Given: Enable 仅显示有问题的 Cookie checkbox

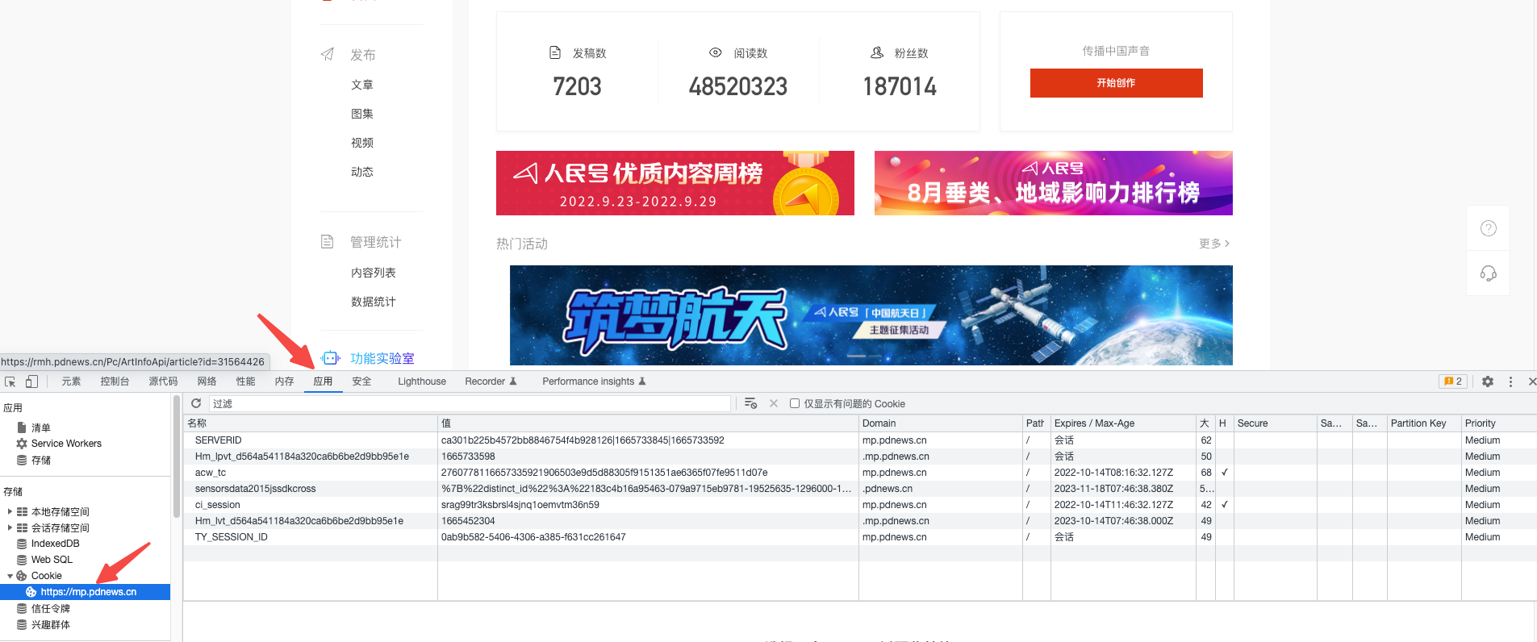Looking at the screenshot, I should (795, 403).
